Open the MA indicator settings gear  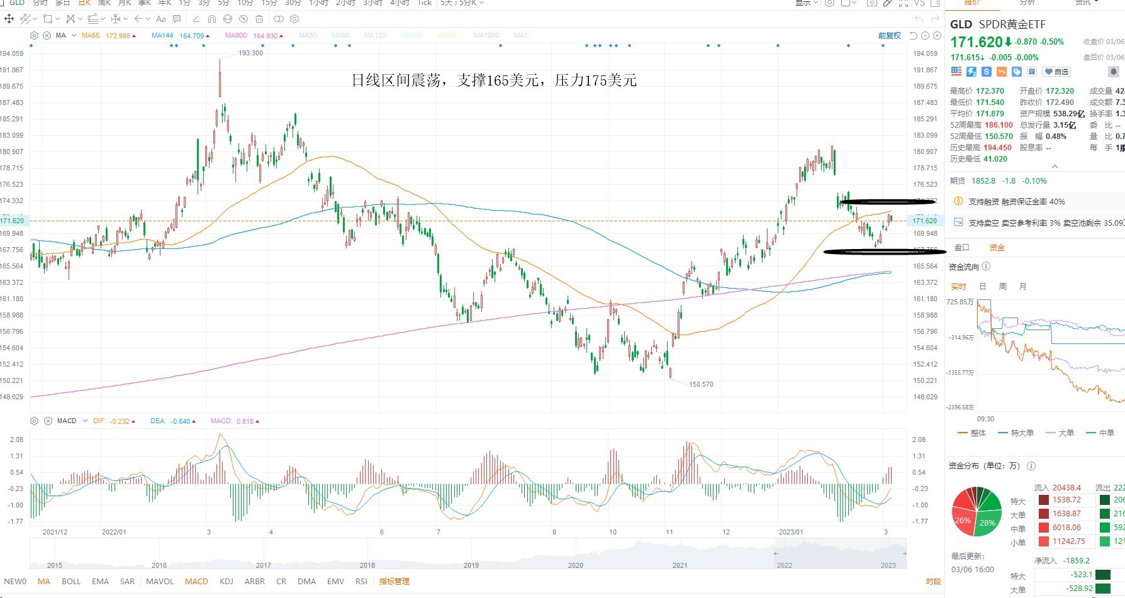click(35, 35)
